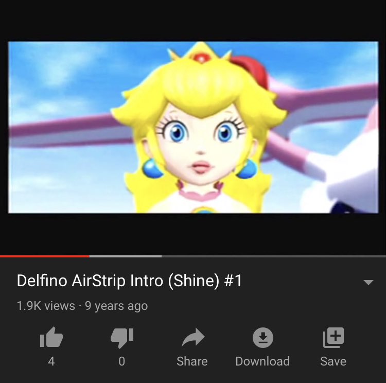This screenshot has width=386, height=383.
Task: Tap the Share arrow icon
Action: click(x=193, y=337)
